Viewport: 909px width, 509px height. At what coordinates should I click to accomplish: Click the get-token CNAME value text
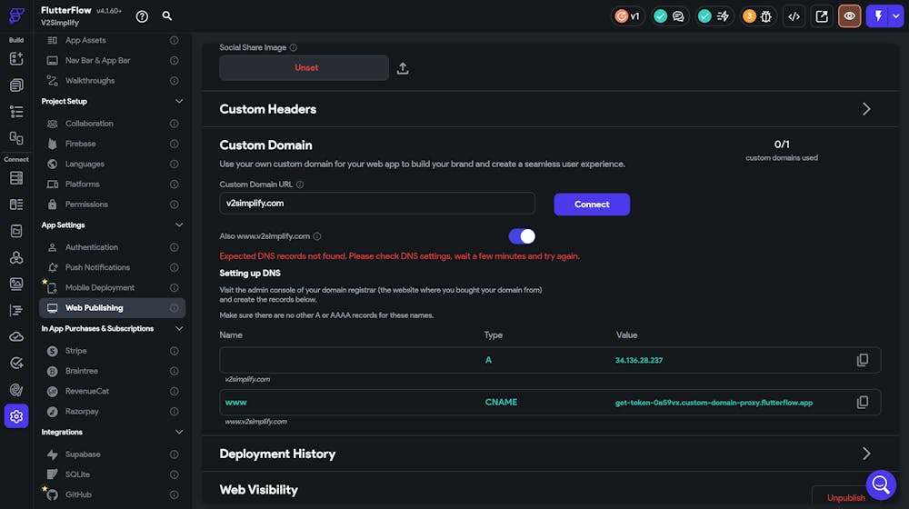tap(714, 403)
